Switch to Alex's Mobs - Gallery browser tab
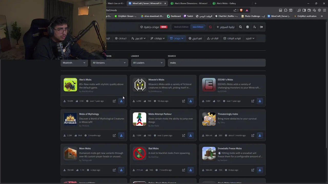The height and width of the screenshot is (184, 328). click(225, 3)
